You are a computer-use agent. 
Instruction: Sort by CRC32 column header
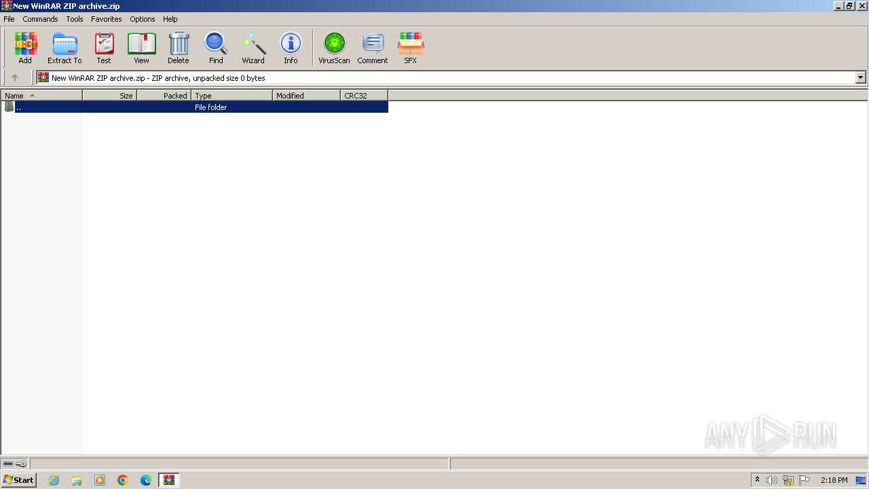[365, 96]
